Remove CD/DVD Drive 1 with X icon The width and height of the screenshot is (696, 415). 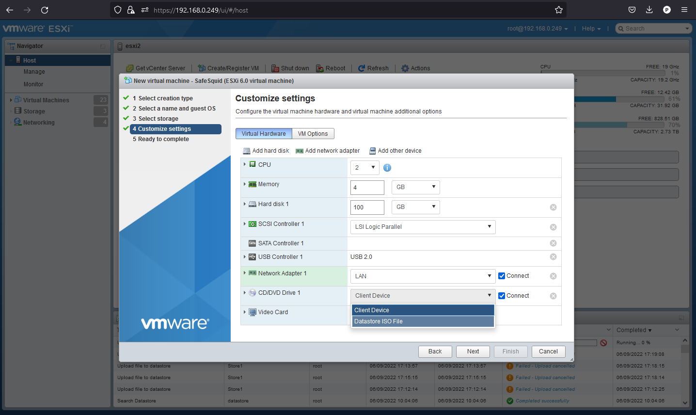[x=553, y=296]
